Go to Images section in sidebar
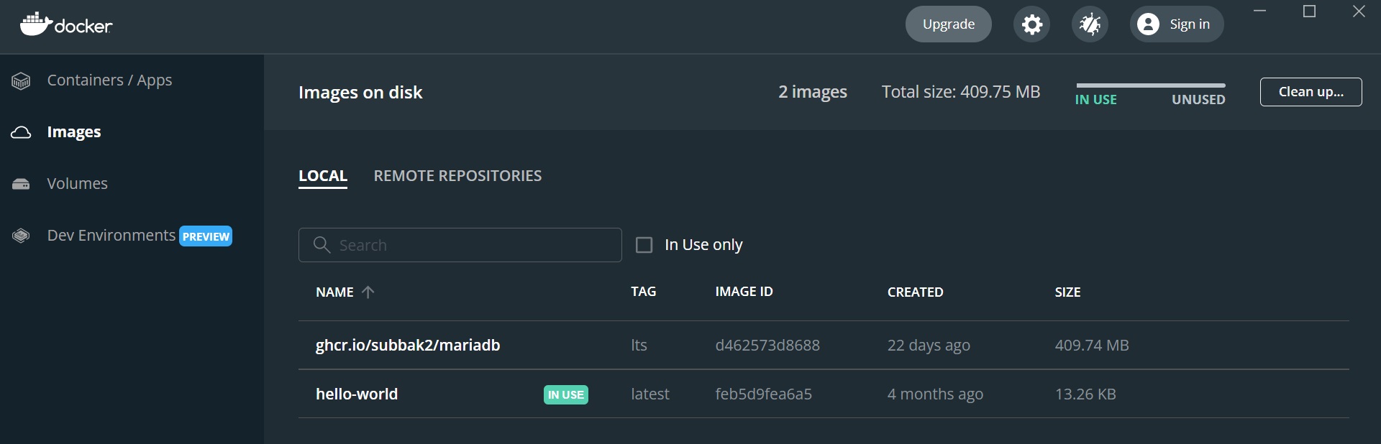 (74, 132)
